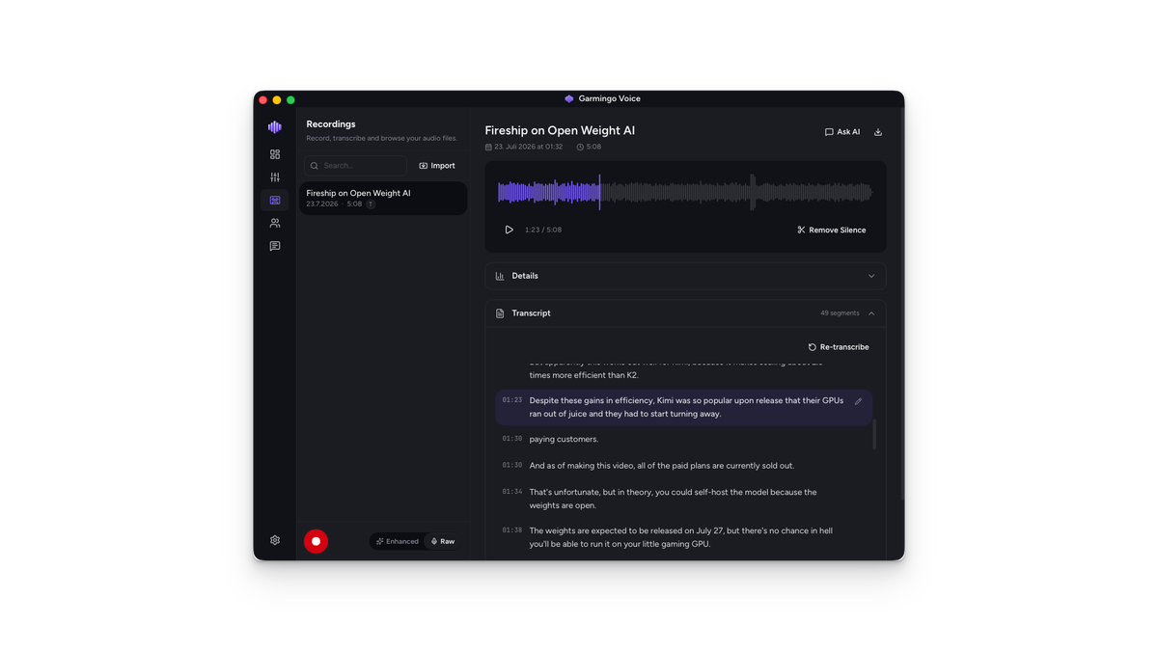Click the played purple waveform portion

click(548, 192)
